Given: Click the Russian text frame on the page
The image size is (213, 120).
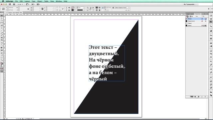Looking at the screenshot, I should [x=107, y=63].
